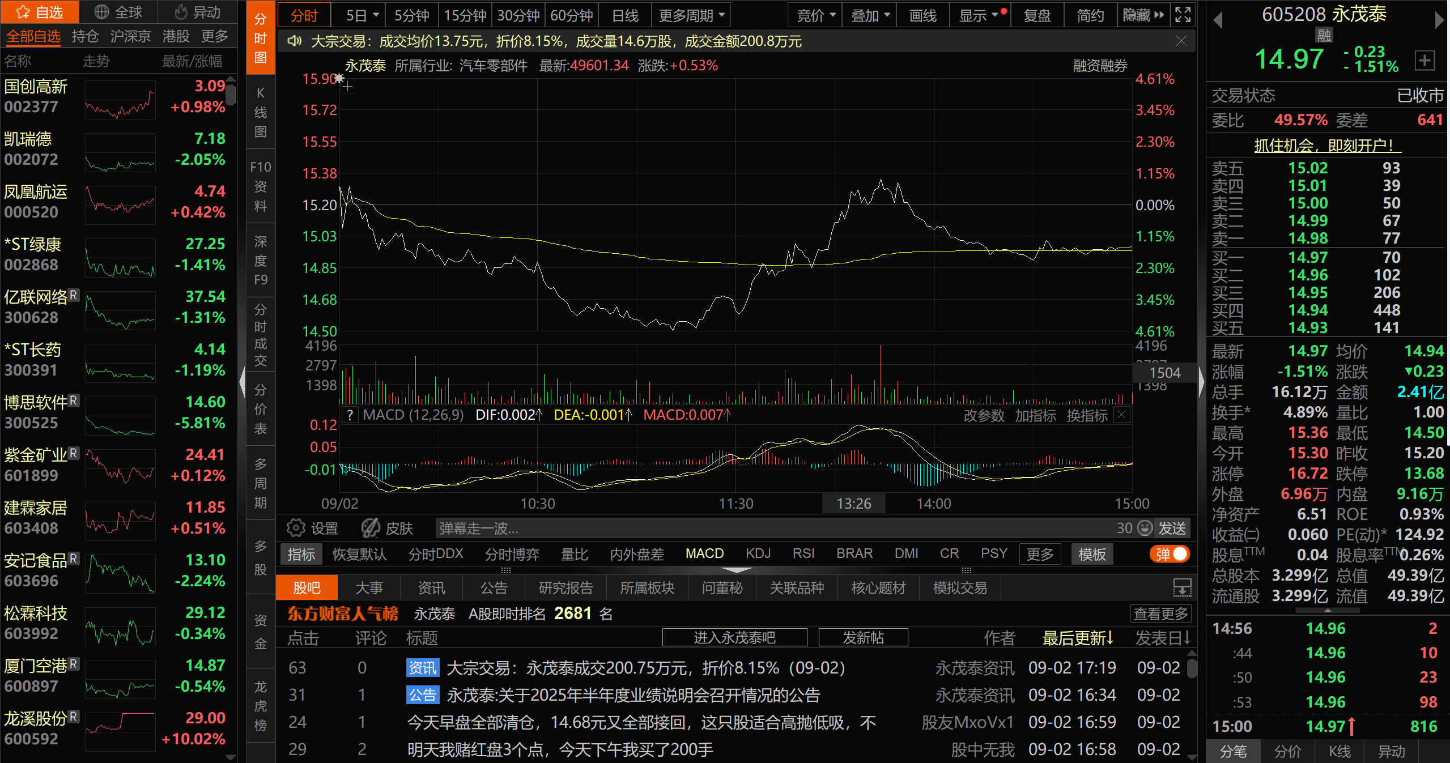Open the 竞价 dropdown
1450x763 pixels.
[816, 15]
